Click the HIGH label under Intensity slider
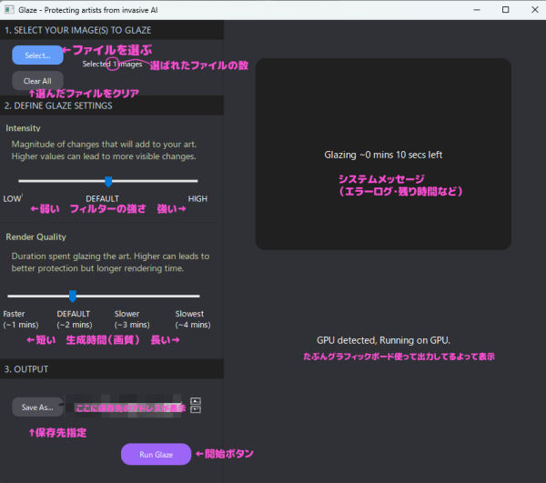The image size is (546, 483). (197, 198)
